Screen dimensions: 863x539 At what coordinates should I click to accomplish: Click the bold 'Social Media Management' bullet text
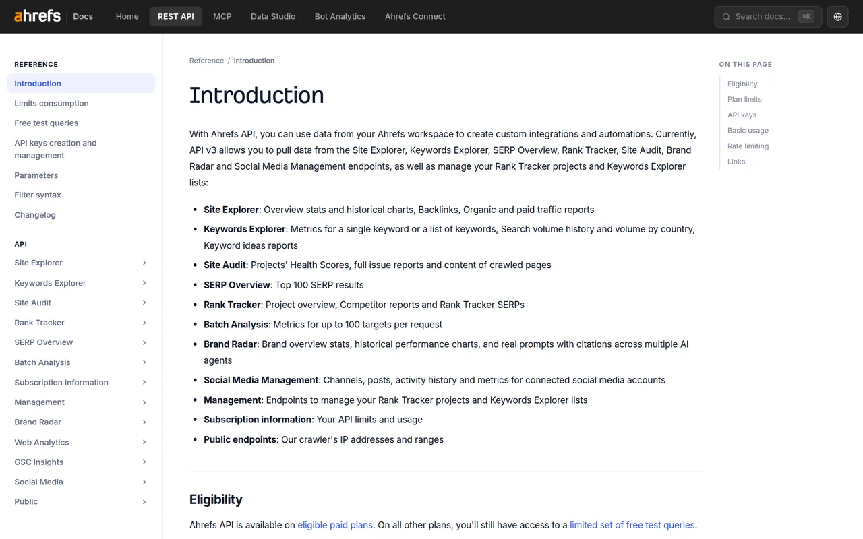261,380
